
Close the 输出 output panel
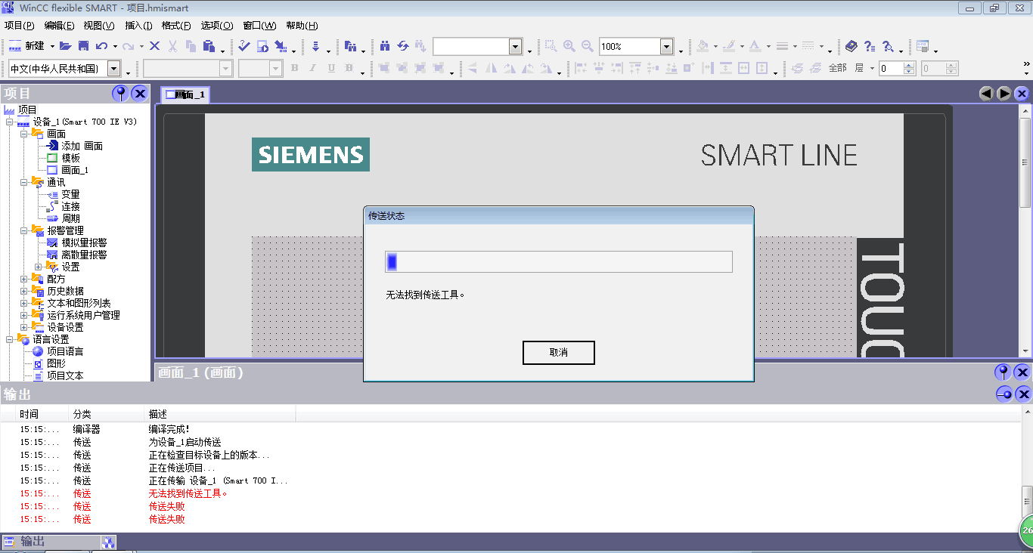click(x=1022, y=394)
